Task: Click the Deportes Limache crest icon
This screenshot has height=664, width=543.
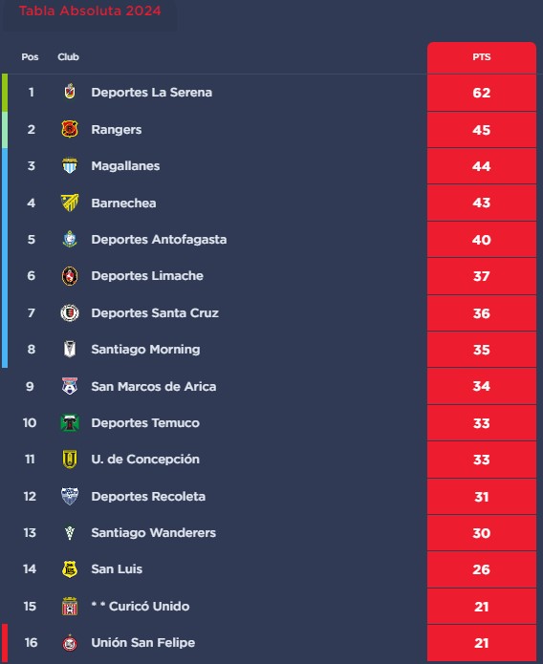Action: click(x=70, y=276)
